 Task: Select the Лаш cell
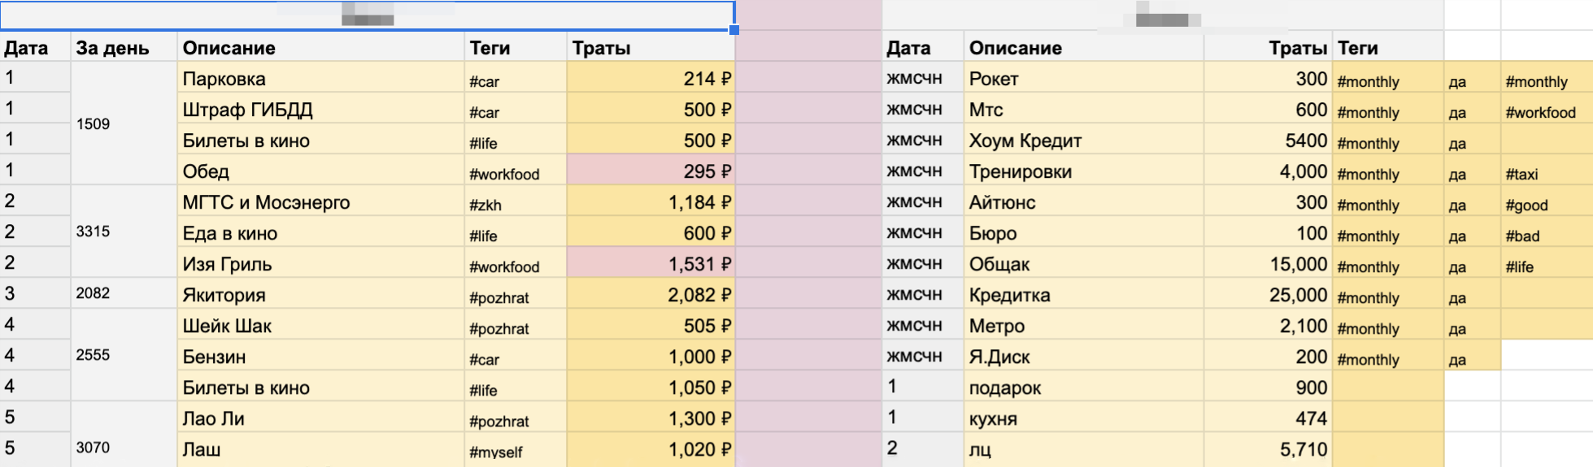click(x=320, y=448)
